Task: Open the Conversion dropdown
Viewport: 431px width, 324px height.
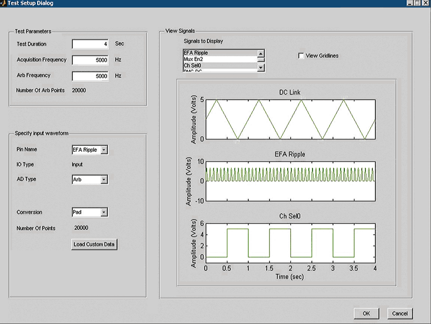Action: [x=104, y=212]
